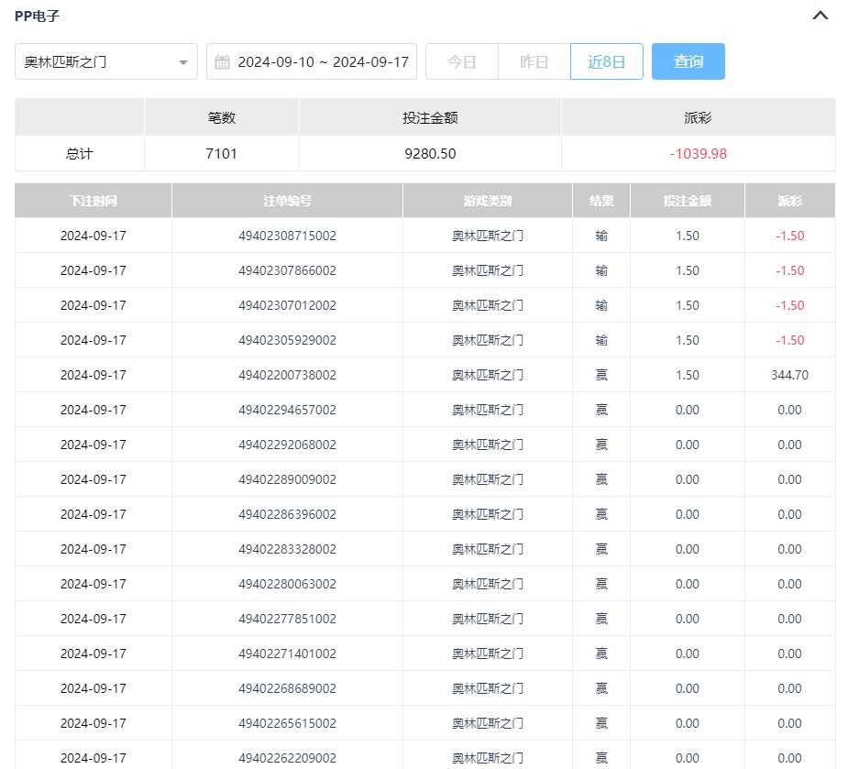859x769 pixels.
Task: Select bet number 49402294657002
Action: pyautogui.click(x=287, y=410)
